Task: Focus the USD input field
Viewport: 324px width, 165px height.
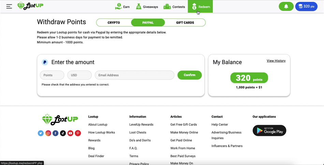Action: pyautogui.click(x=79, y=75)
